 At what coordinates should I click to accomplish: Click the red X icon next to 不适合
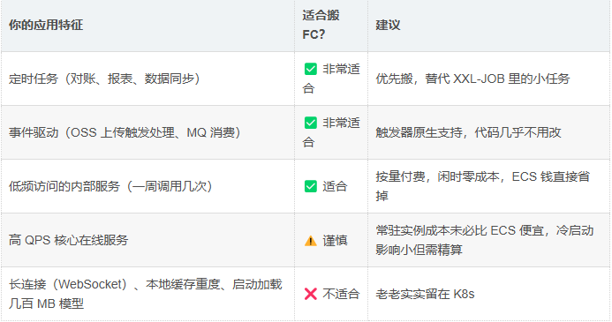(311, 294)
